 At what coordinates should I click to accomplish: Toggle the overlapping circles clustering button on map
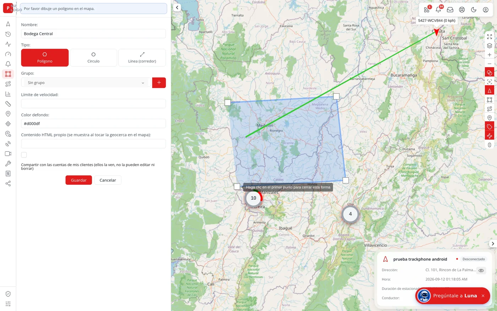(490, 73)
